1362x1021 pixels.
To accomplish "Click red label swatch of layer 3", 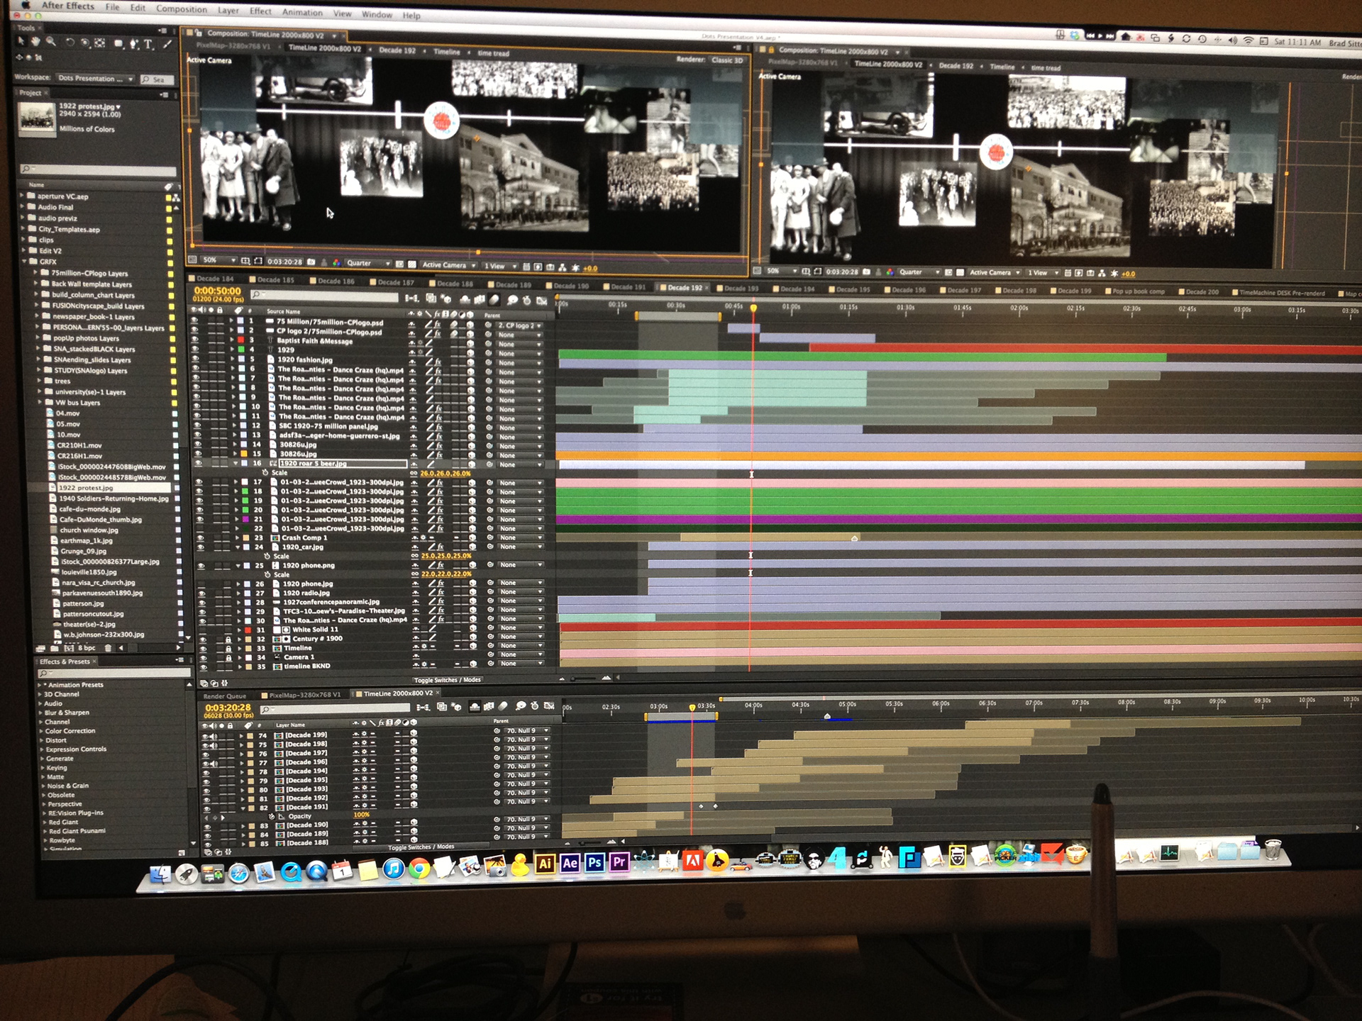I will coord(240,340).
